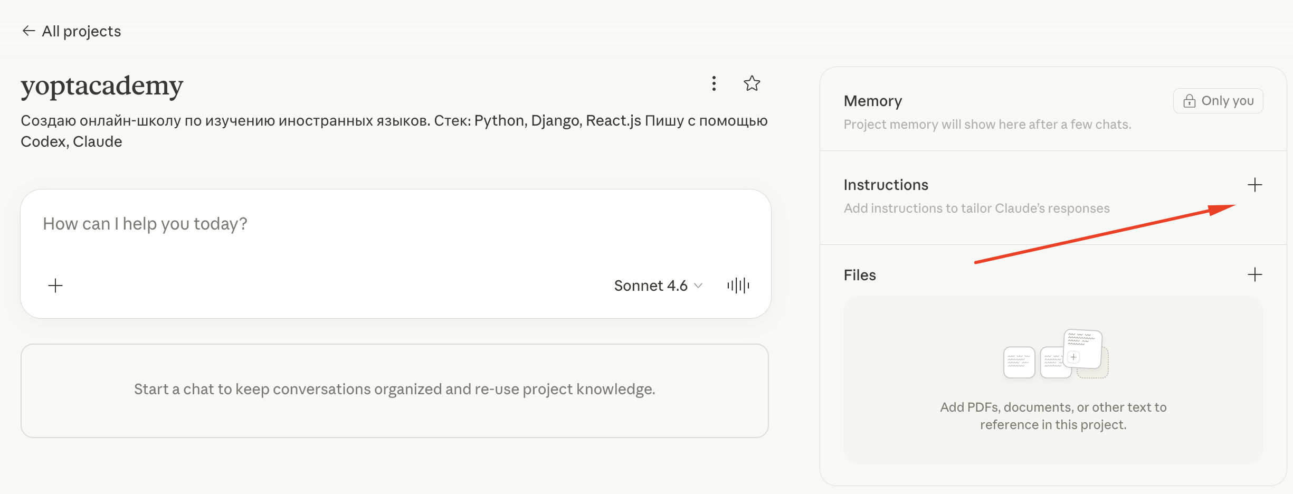The image size is (1293, 494).
Task: Go back using the left arrow icon
Action: (x=28, y=31)
